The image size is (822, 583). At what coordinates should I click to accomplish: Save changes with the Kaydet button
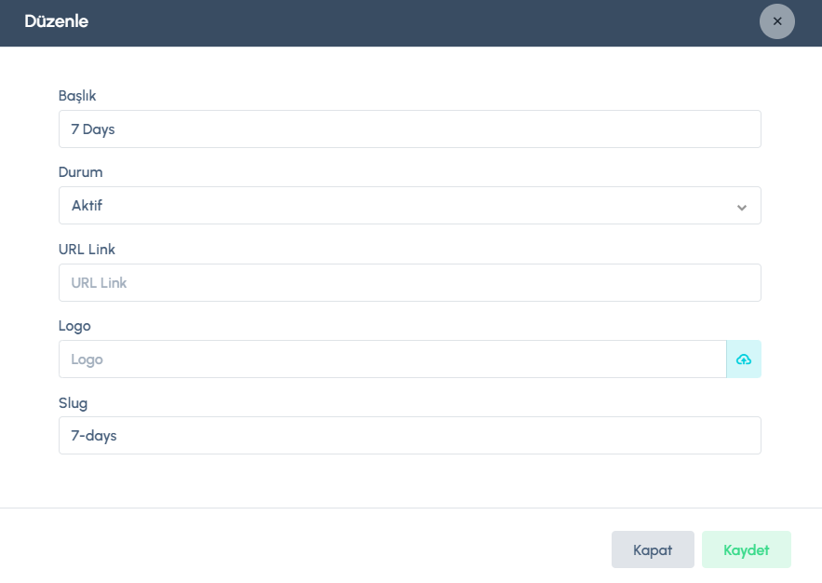click(747, 549)
